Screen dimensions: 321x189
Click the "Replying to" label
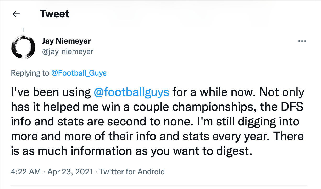point(30,73)
